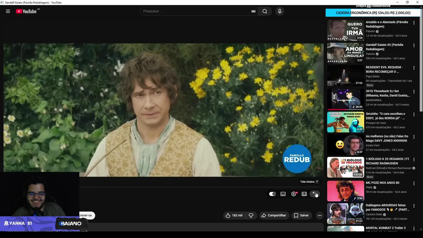Go to MADEINRIKA channel name
This screenshot has width=423, height=238.
[x=374, y=100]
